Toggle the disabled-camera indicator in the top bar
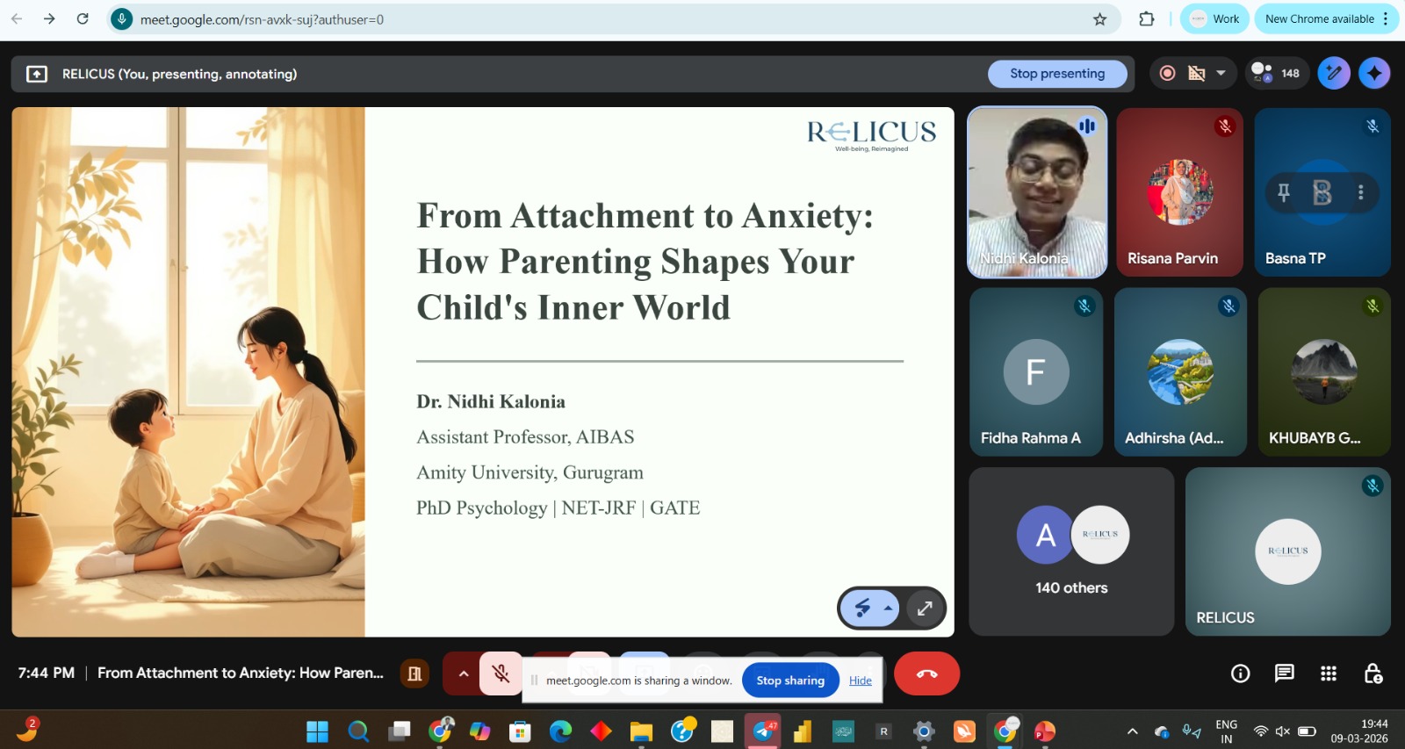The image size is (1405, 749). (x=1196, y=74)
